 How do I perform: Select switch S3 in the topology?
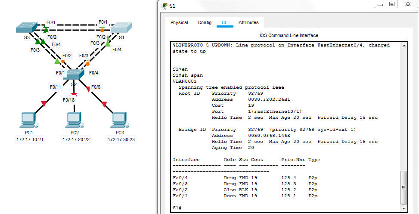coord(26,28)
